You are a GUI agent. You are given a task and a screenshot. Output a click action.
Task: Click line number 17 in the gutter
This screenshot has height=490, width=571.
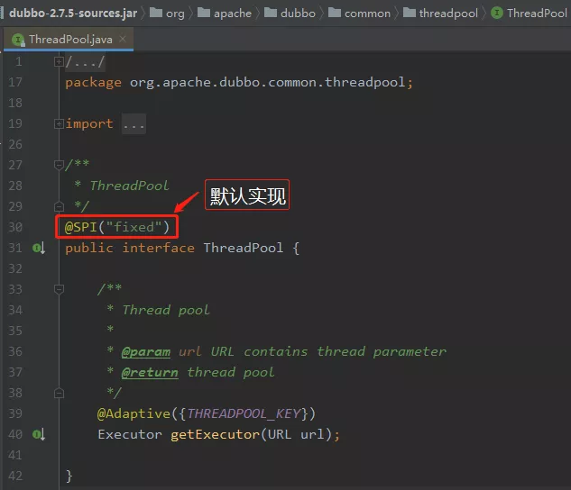pyautogui.click(x=15, y=83)
